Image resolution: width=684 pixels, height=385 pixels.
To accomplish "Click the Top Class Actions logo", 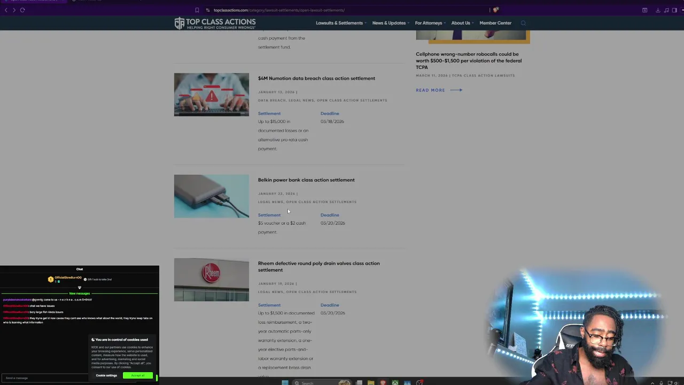I will coord(215,23).
